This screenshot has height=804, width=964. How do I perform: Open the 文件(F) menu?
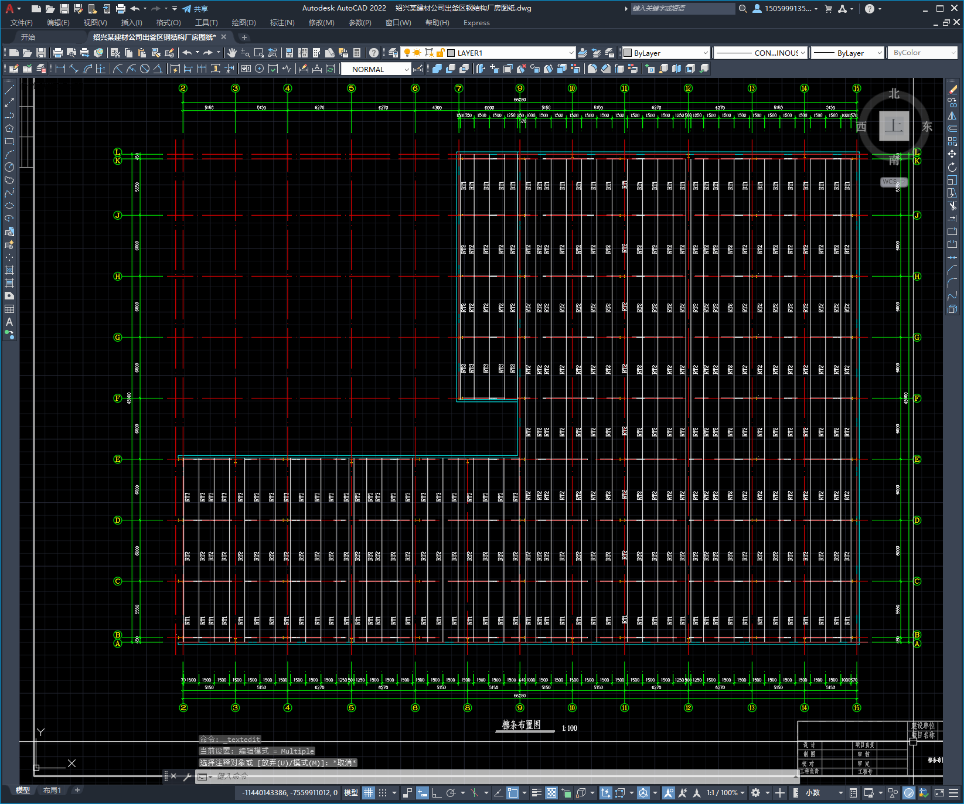point(22,23)
